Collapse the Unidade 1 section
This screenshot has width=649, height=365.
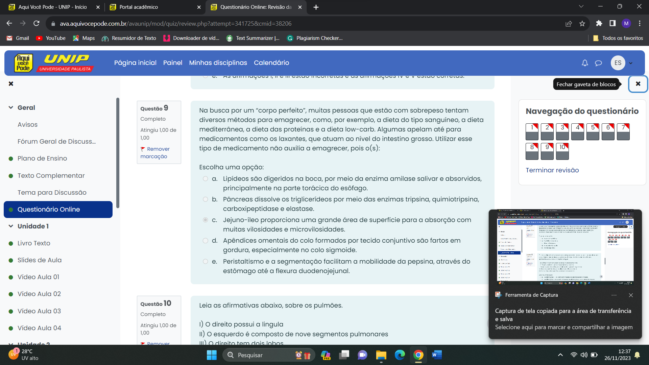point(11,226)
